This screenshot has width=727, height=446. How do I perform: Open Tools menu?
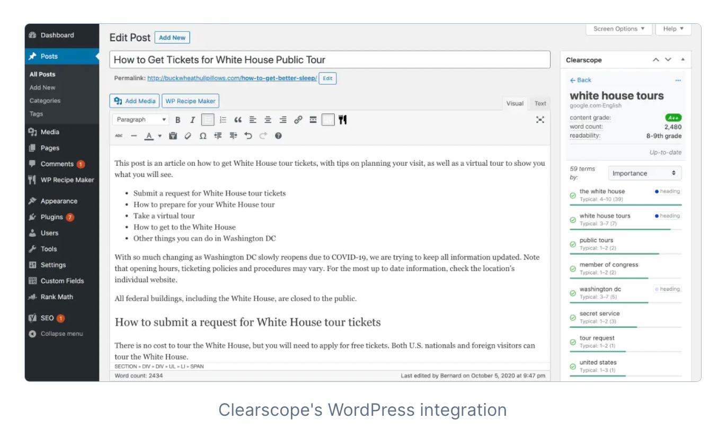(62, 248)
